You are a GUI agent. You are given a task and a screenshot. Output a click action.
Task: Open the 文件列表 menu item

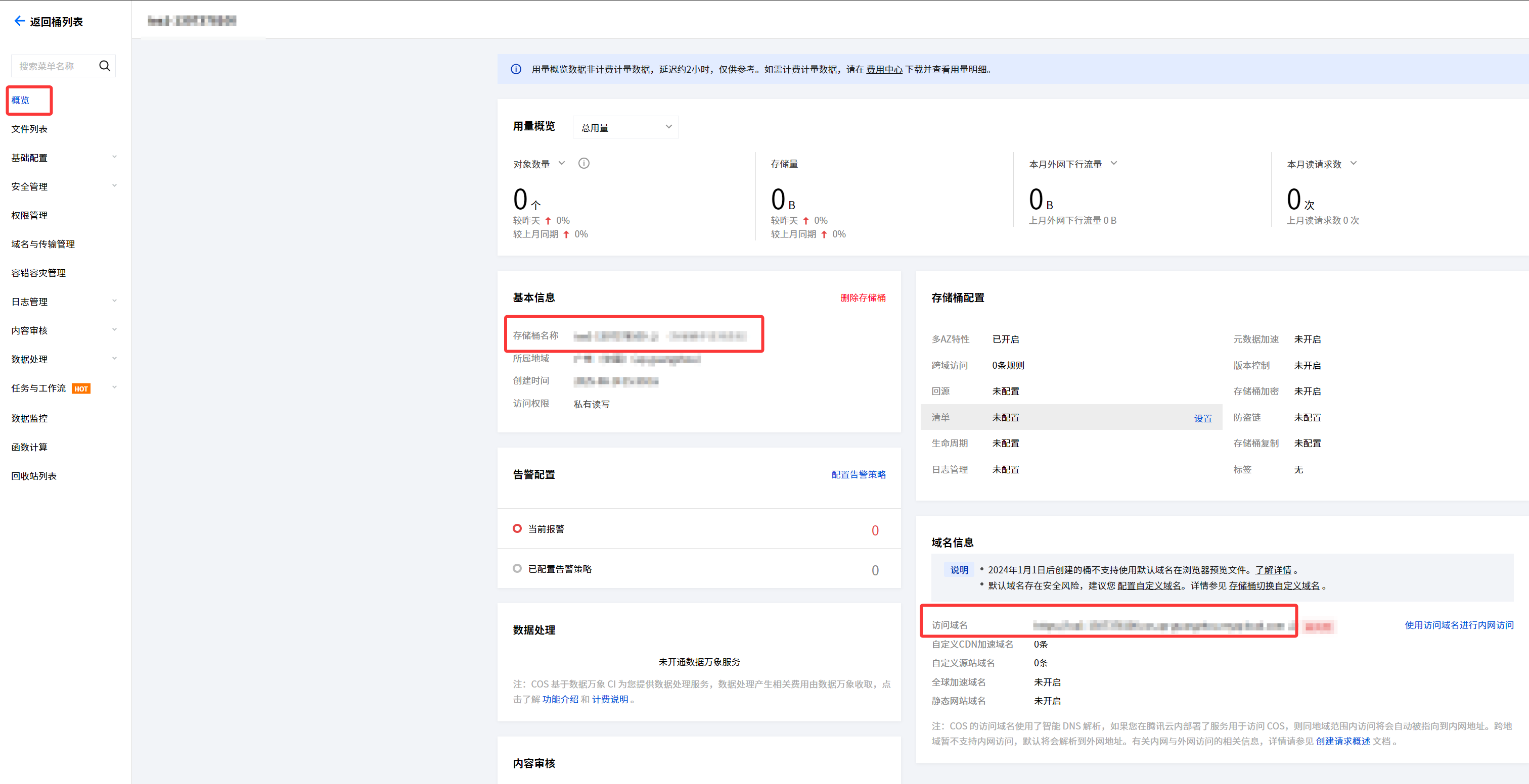point(29,129)
